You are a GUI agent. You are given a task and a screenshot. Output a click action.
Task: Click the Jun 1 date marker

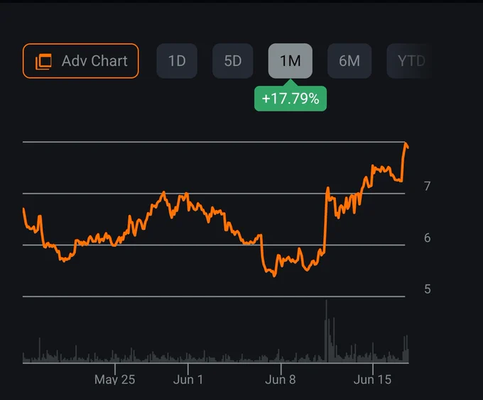pyautogui.click(x=188, y=379)
